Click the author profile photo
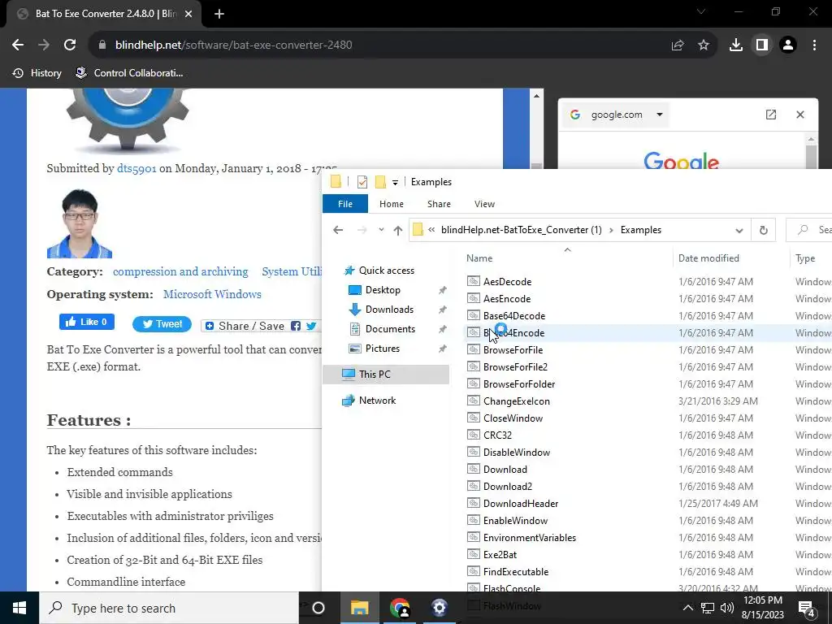This screenshot has height=624, width=832. [80, 223]
